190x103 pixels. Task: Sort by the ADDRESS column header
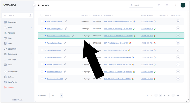108,15
